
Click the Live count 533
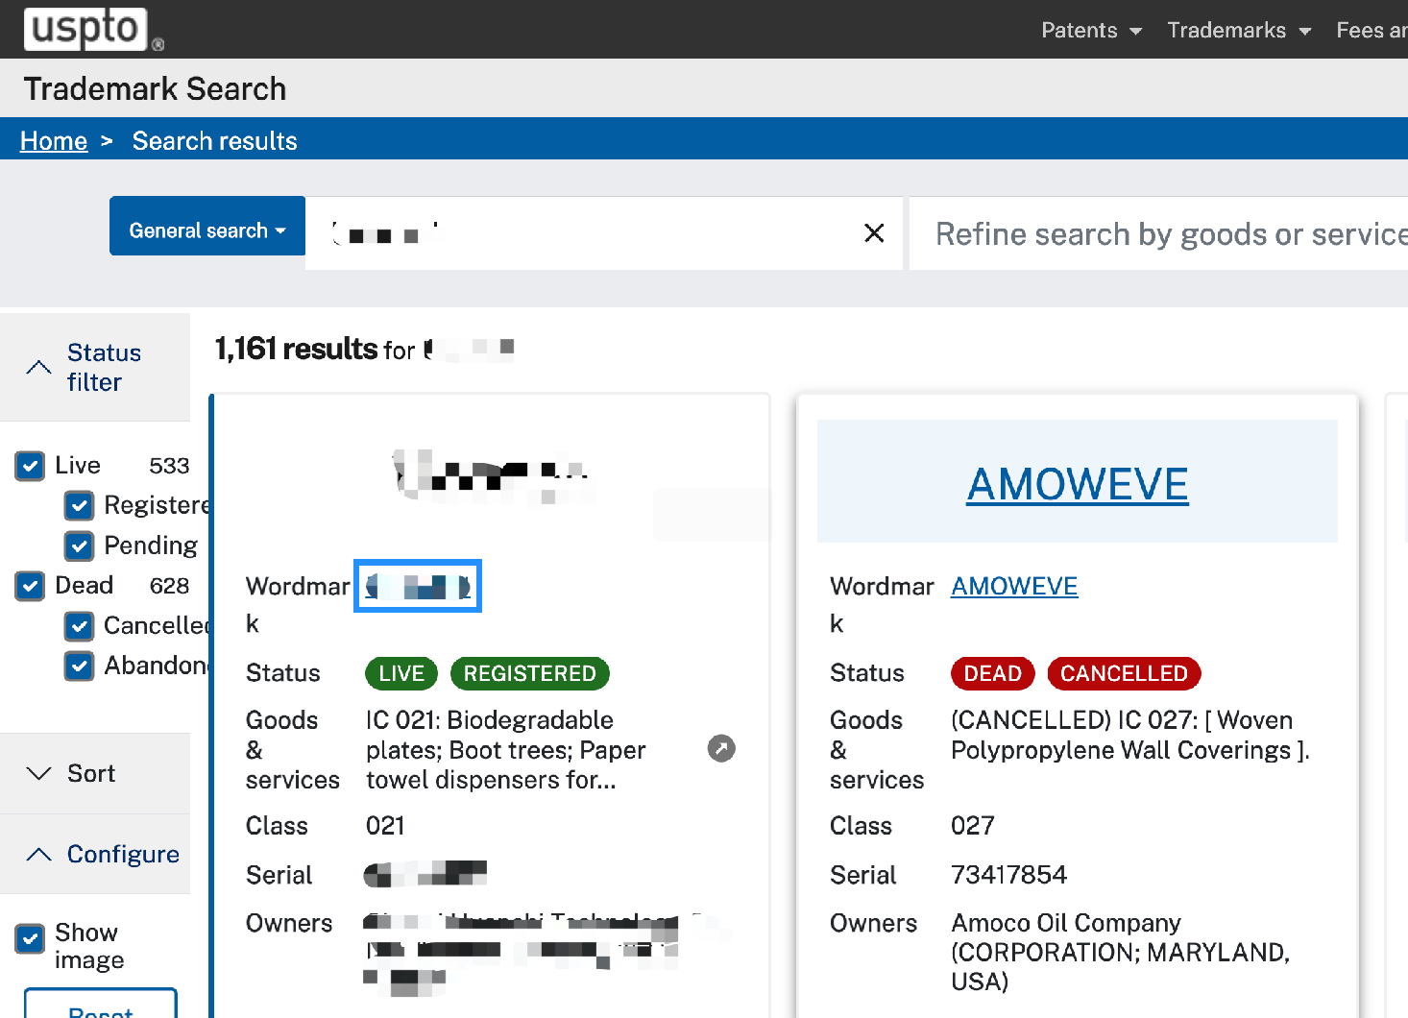click(x=169, y=466)
